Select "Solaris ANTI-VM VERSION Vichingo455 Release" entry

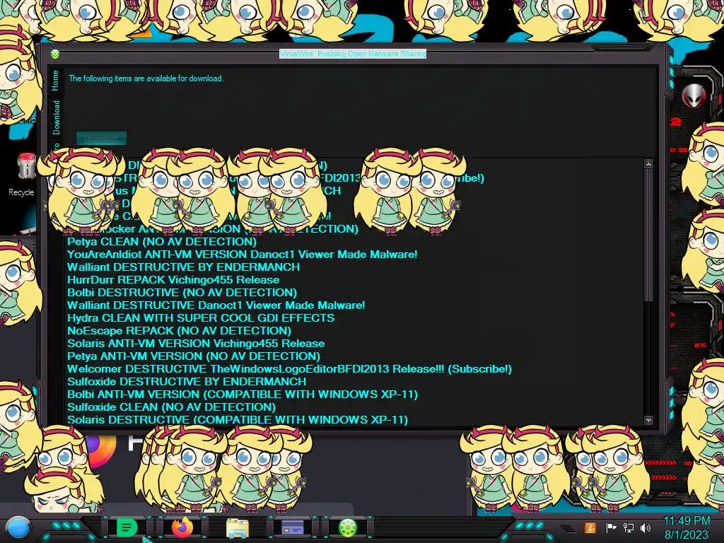[x=196, y=344]
